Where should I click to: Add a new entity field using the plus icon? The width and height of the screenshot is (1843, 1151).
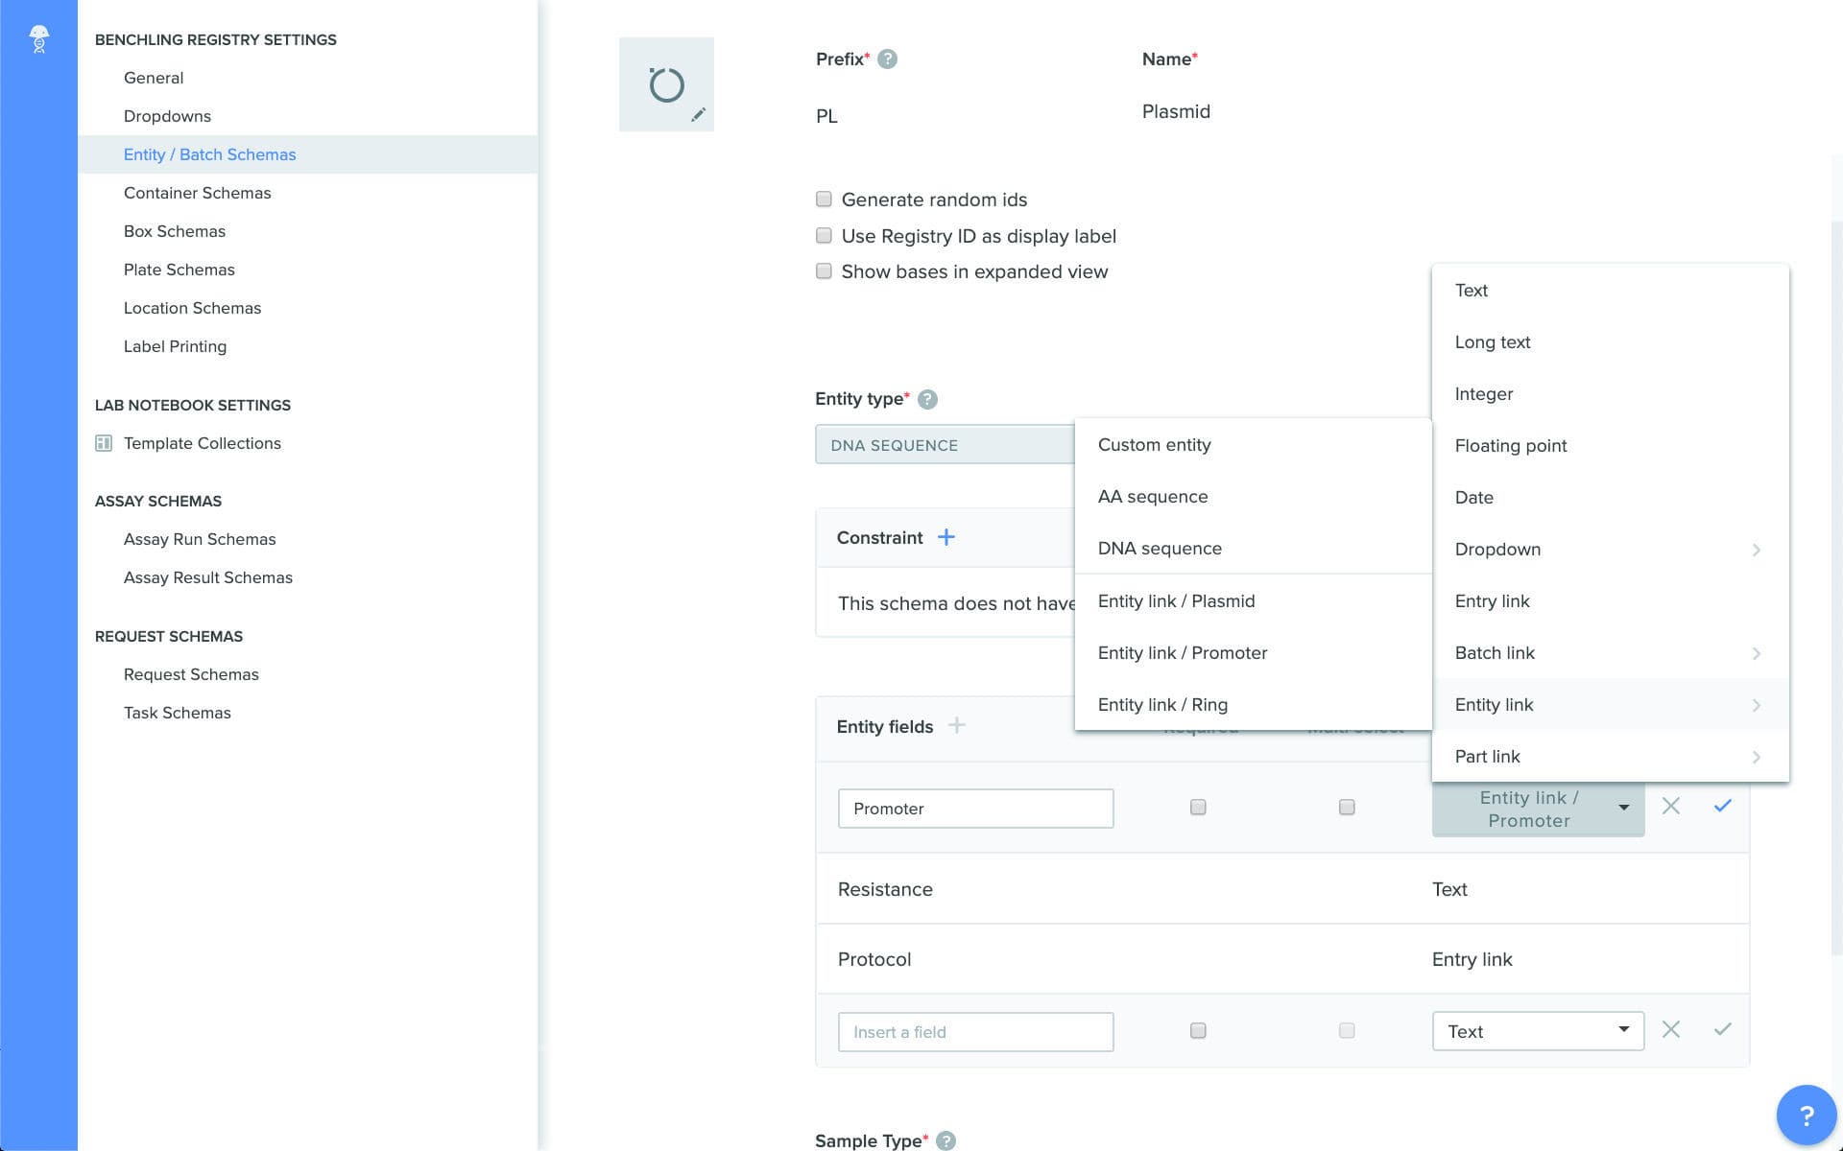[957, 726]
